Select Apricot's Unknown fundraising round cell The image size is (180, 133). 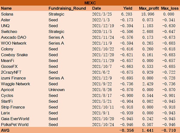[x=56, y=90]
